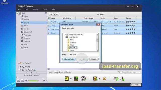Open dropdown beside copy-to-device icon
The width and height of the screenshot is (161, 90).
[71, 78]
